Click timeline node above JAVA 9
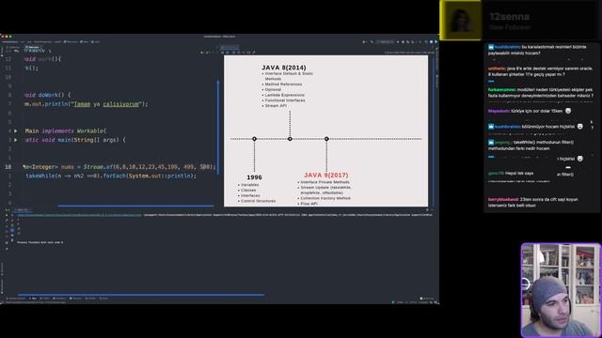 tap(326, 139)
